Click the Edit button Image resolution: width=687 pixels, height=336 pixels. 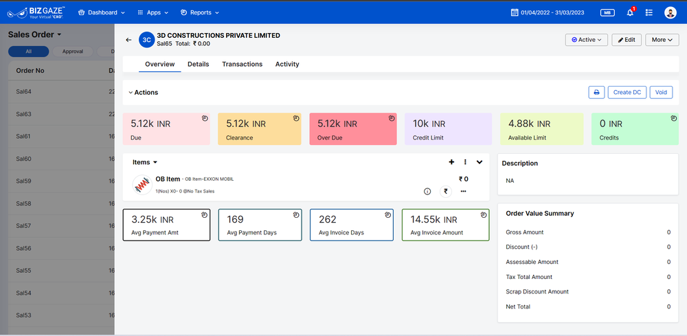coord(627,40)
